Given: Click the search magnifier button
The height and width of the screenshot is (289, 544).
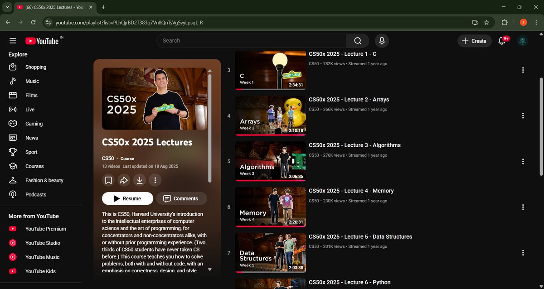Looking at the screenshot, I should tap(358, 41).
